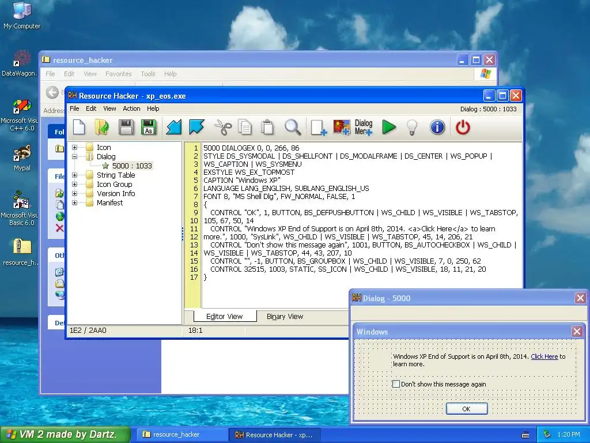Select the Manifest folder label
590x443 pixels.
(109, 202)
